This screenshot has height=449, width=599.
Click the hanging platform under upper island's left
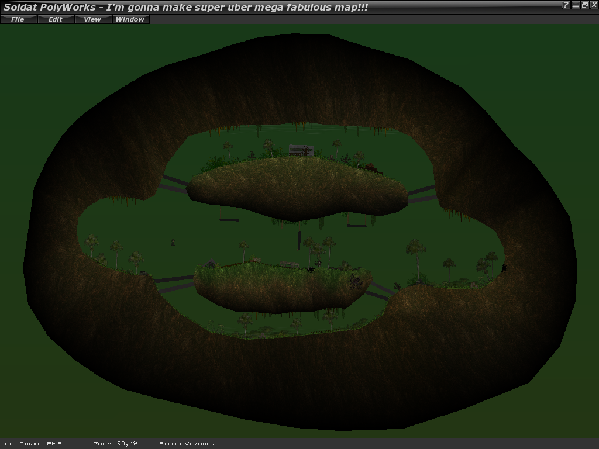(229, 220)
